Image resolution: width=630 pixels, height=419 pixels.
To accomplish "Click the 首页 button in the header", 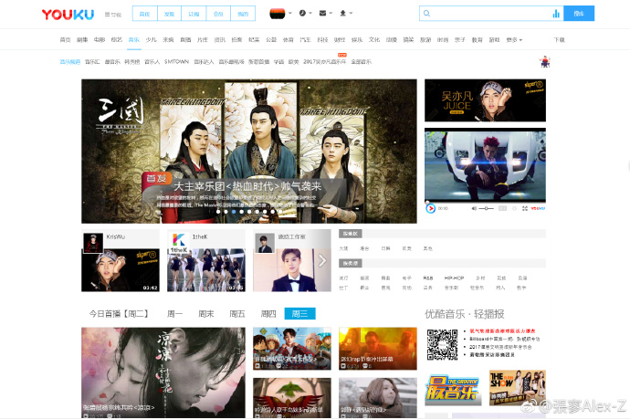I will [144, 14].
